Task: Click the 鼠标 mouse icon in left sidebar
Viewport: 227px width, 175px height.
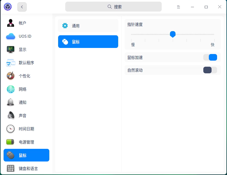Action: tap(10, 155)
